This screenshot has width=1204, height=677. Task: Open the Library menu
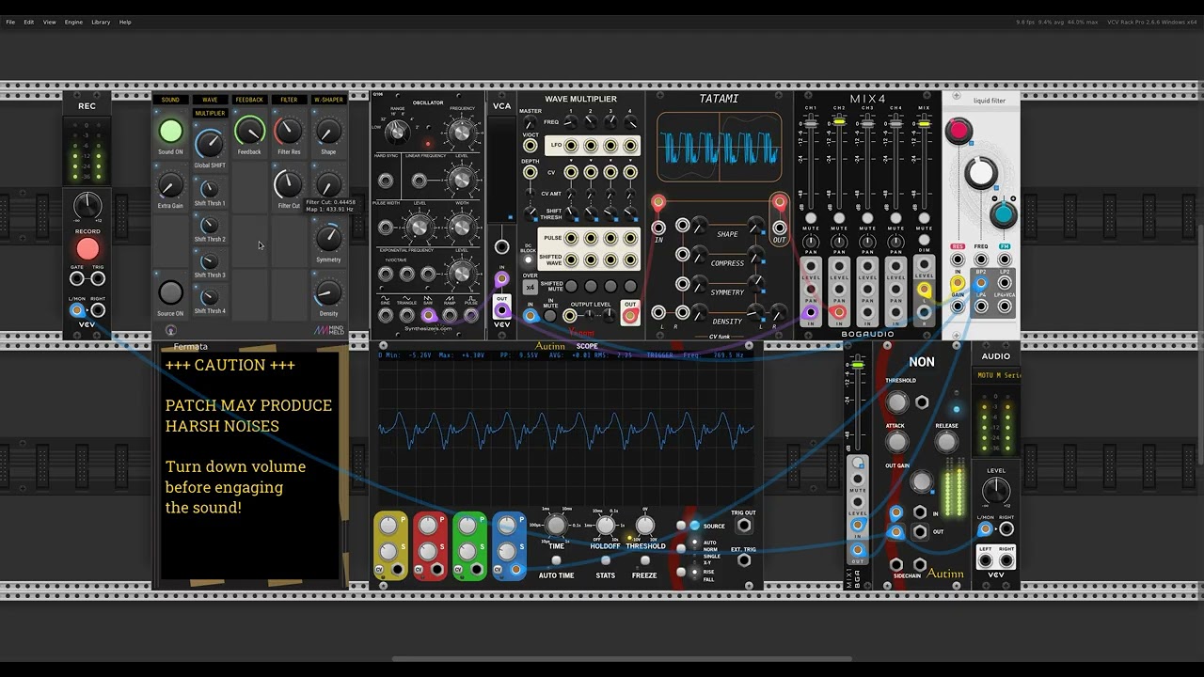click(101, 22)
